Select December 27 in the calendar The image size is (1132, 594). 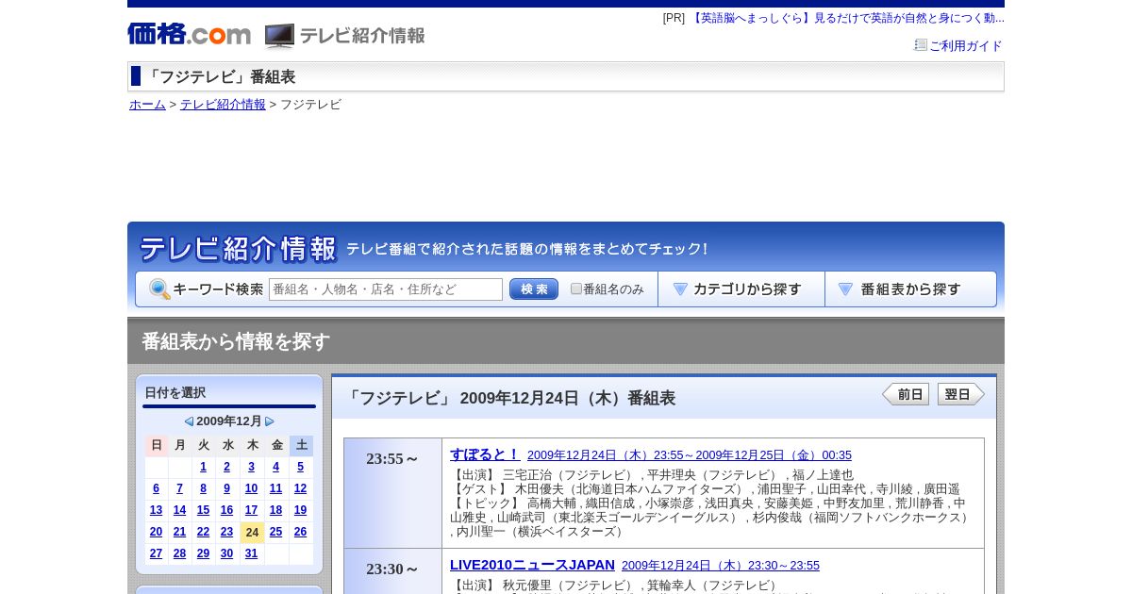pos(156,553)
